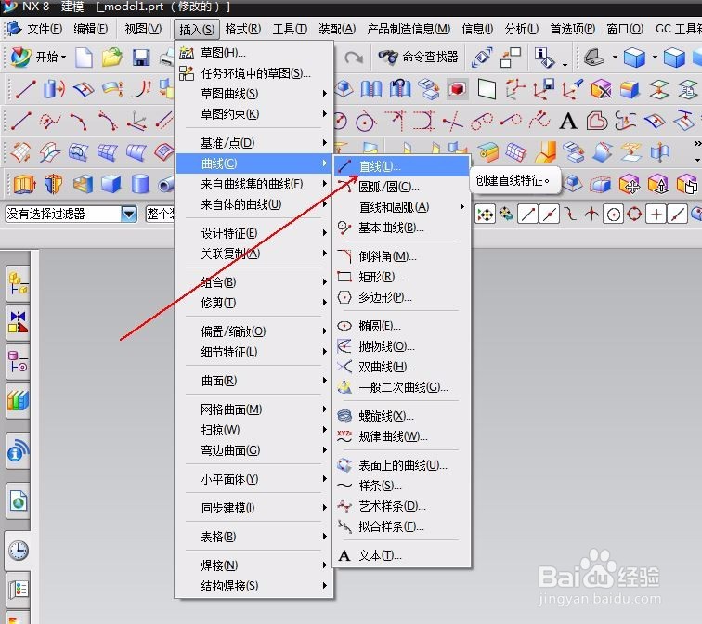Select 任务环境中的草图(S)... menu entry
Viewport: 702px width, 624px height.
click(x=254, y=73)
